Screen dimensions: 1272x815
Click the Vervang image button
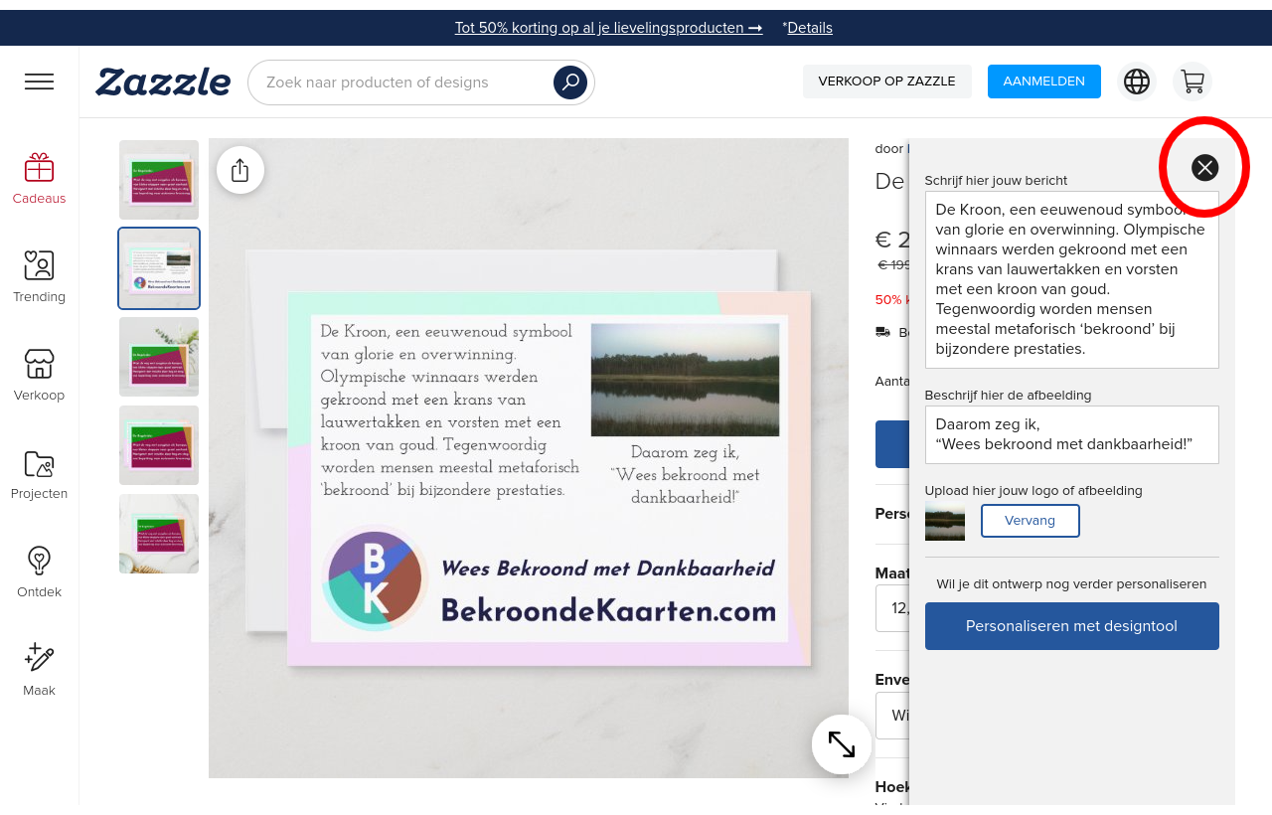pyautogui.click(x=1030, y=521)
